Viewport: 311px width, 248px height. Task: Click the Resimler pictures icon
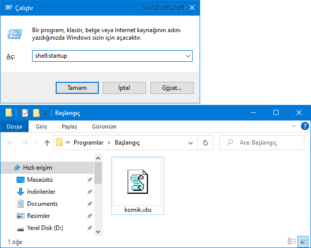click(21, 216)
